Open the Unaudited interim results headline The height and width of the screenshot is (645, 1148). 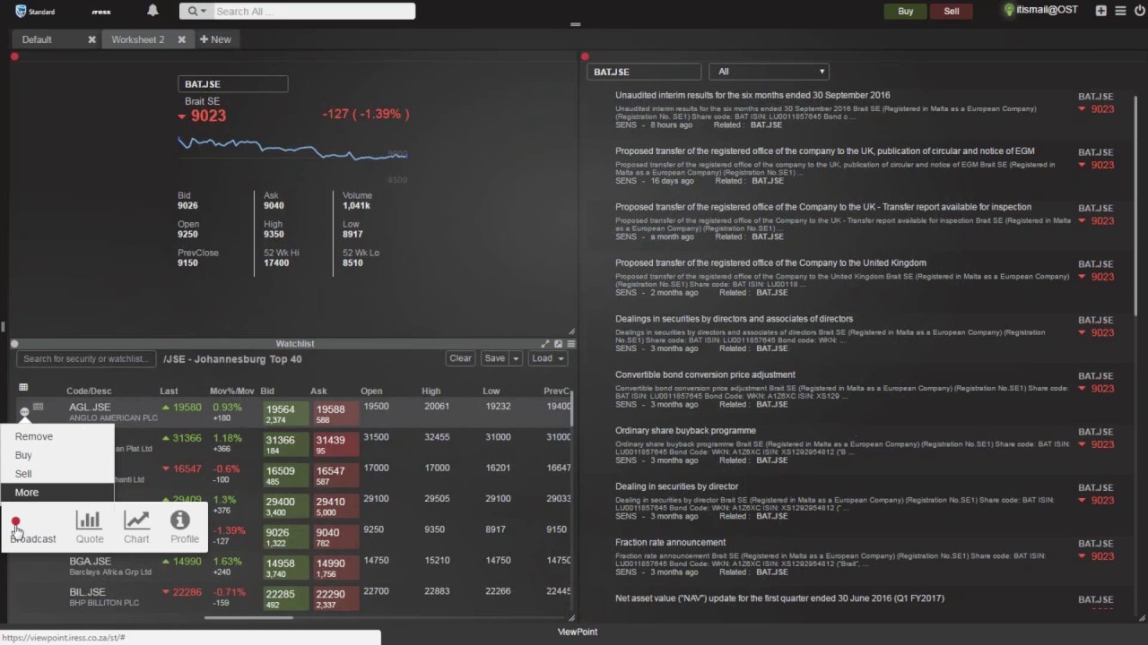pyautogui.click(x=752, y=95)
